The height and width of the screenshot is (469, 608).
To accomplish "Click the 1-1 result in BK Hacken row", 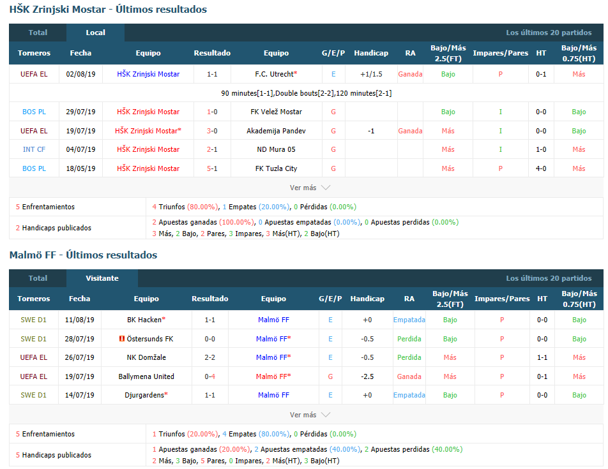I will [x=209, y=320].
